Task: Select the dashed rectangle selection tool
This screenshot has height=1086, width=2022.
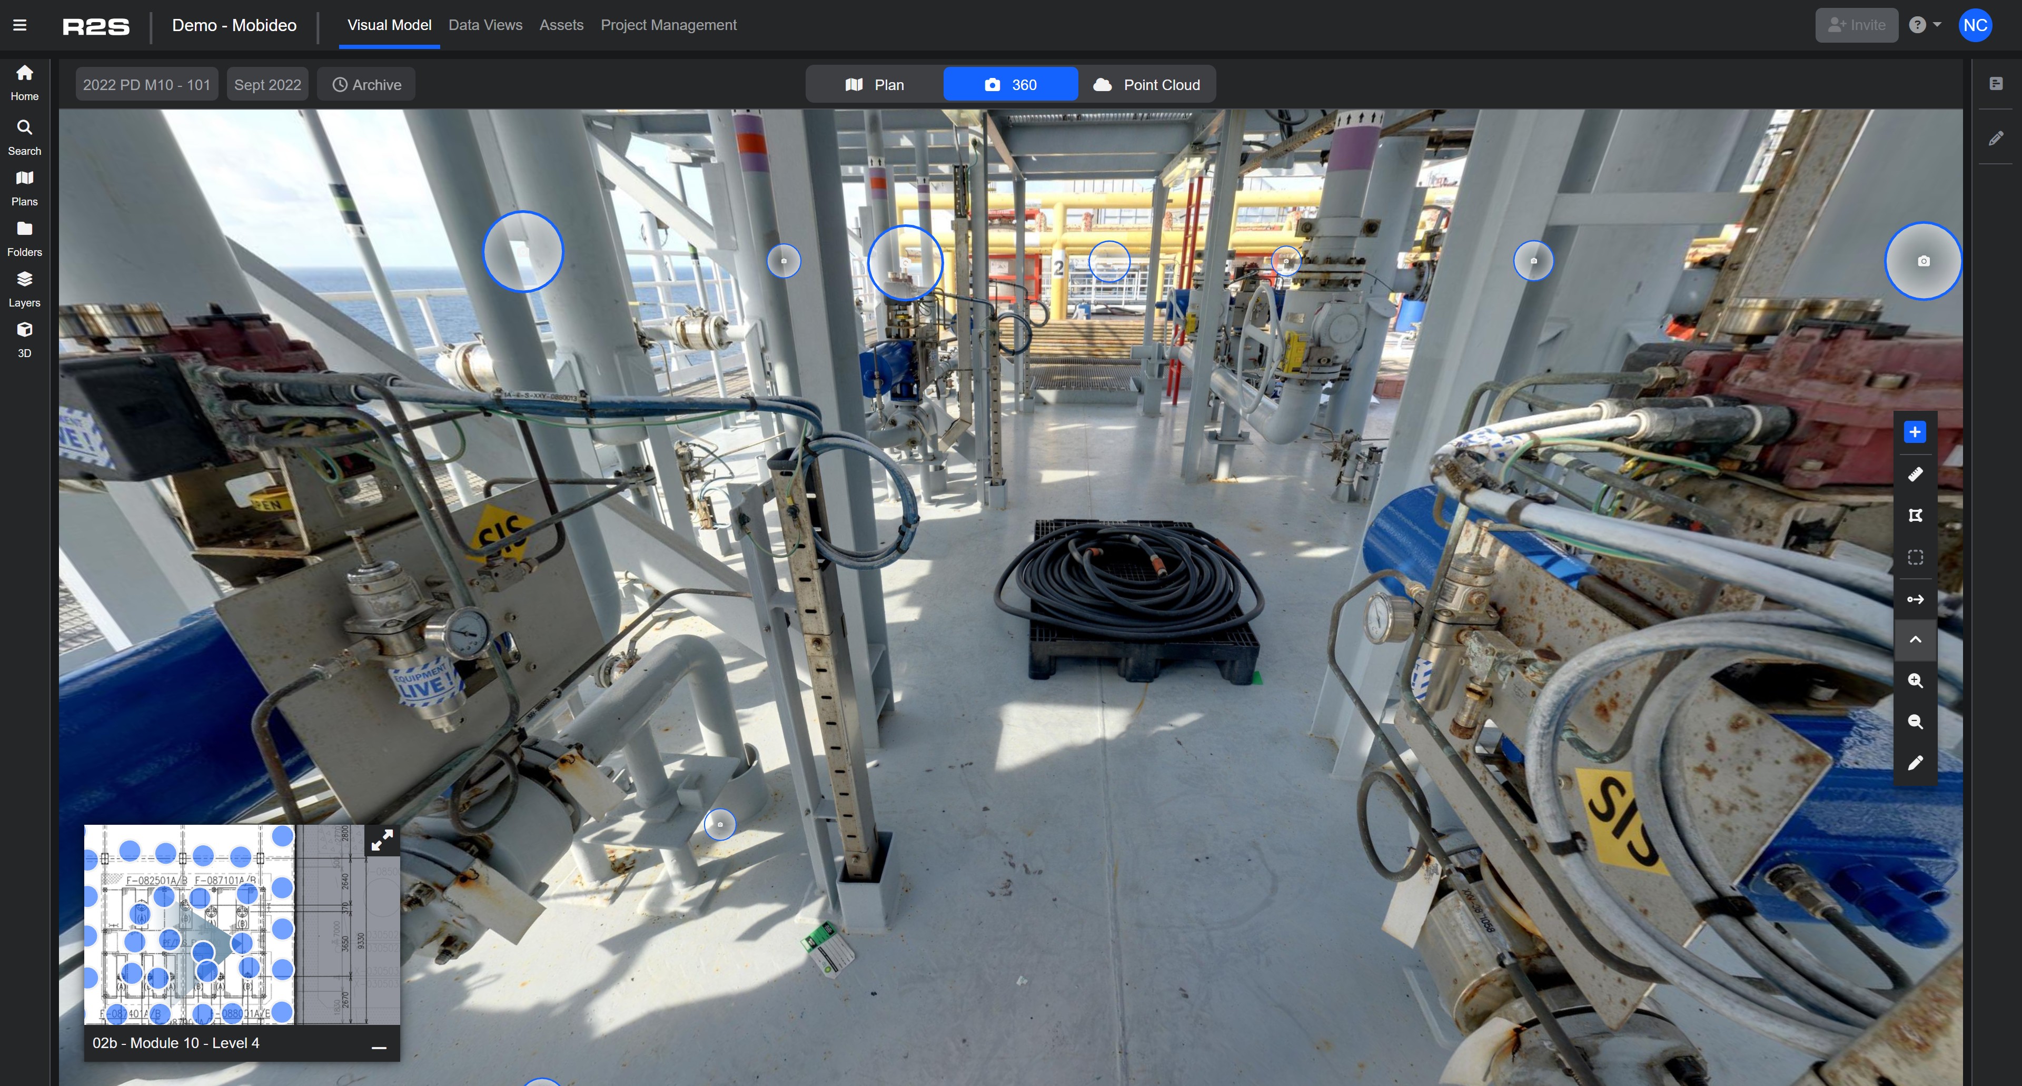Action: 1915,558
